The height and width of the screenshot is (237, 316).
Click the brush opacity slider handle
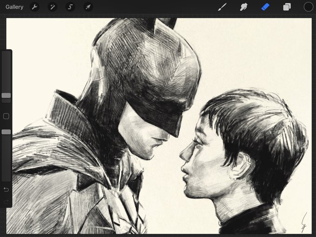tap(6, 132)
